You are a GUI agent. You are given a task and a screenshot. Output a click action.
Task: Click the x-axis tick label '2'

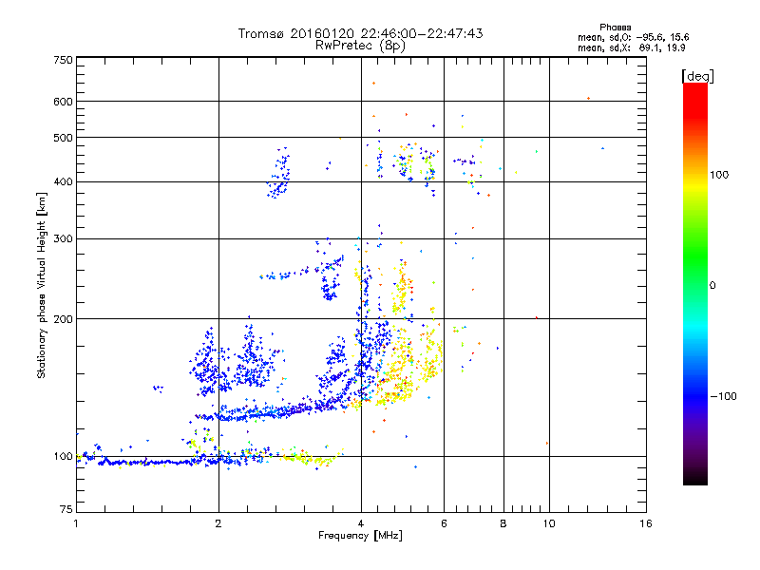[x=218, y=523]
